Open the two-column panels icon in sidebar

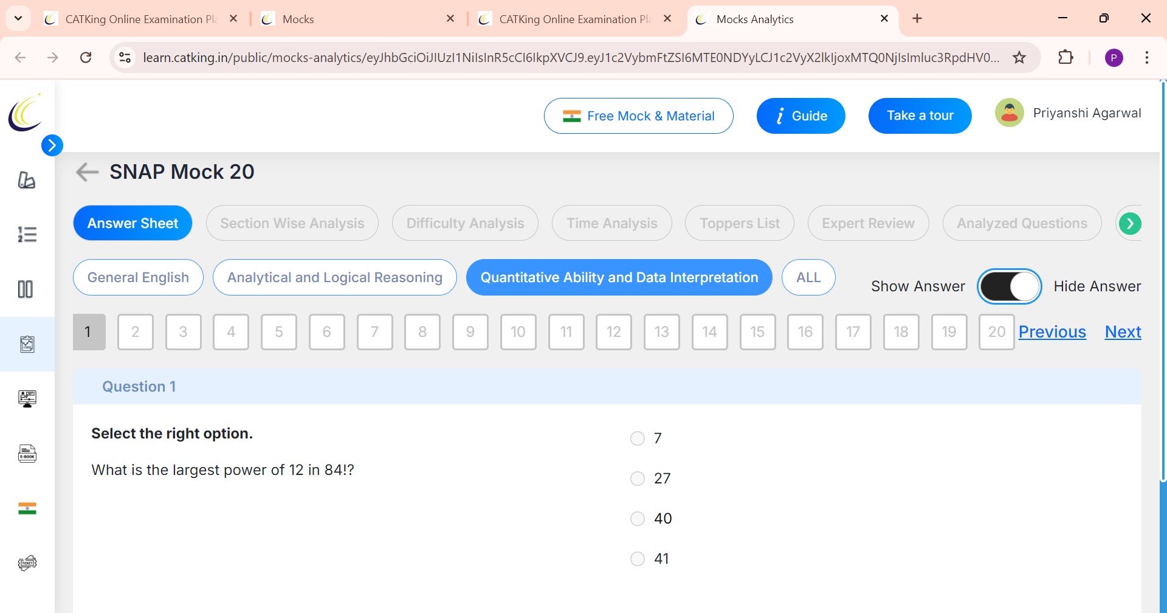pos(26,289)
